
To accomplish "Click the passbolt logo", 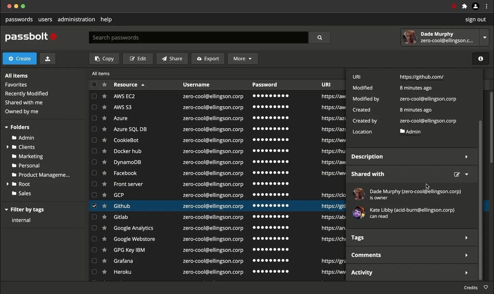I will 31,36.
